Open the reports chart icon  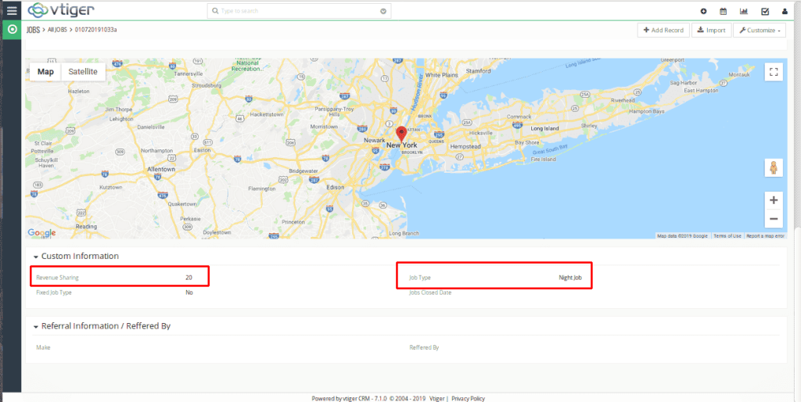click(744, 11)
